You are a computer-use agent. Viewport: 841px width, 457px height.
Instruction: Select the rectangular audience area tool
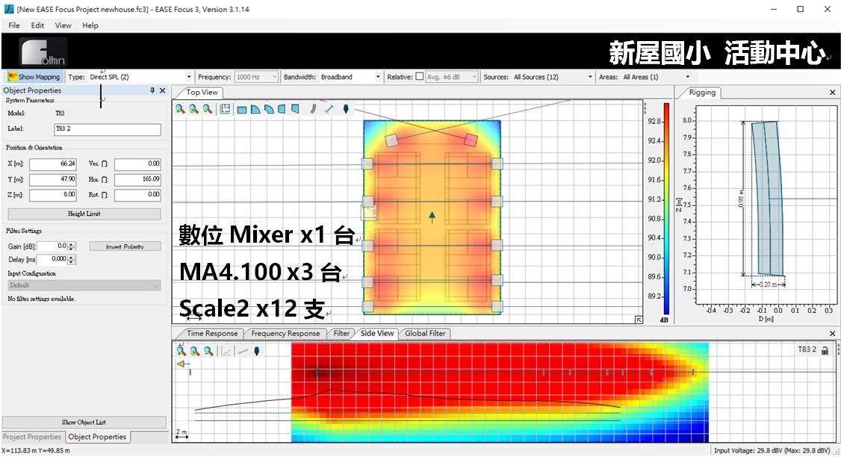pyautogui.click(x=242, y=110)
